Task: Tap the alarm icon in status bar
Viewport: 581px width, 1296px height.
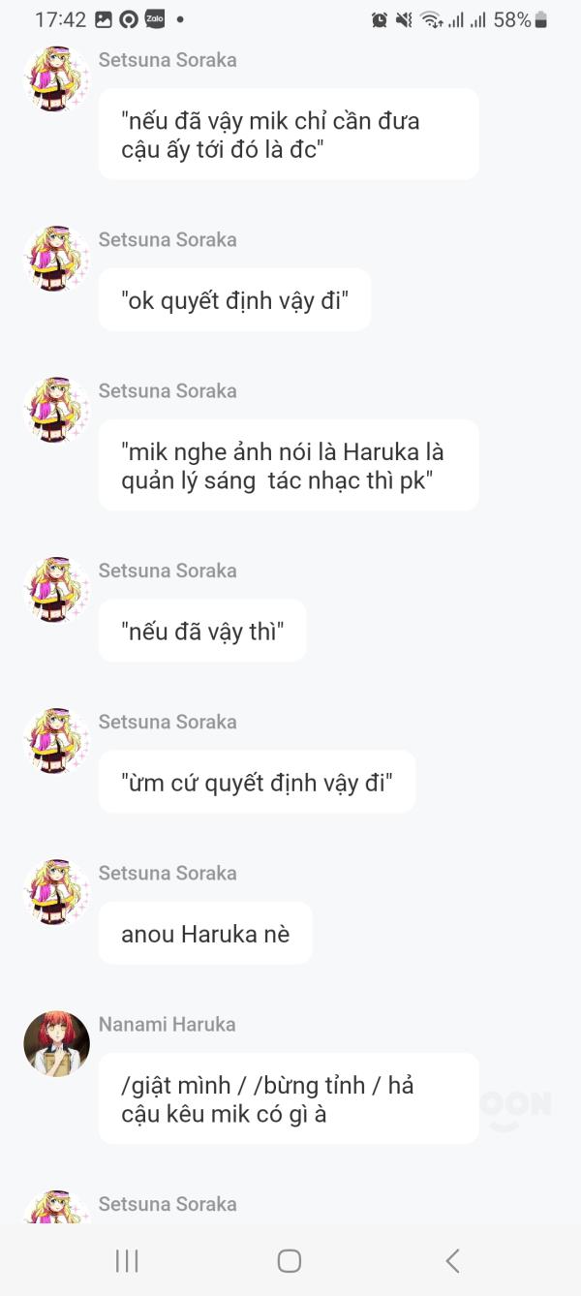Action: (x=380, y=19)
